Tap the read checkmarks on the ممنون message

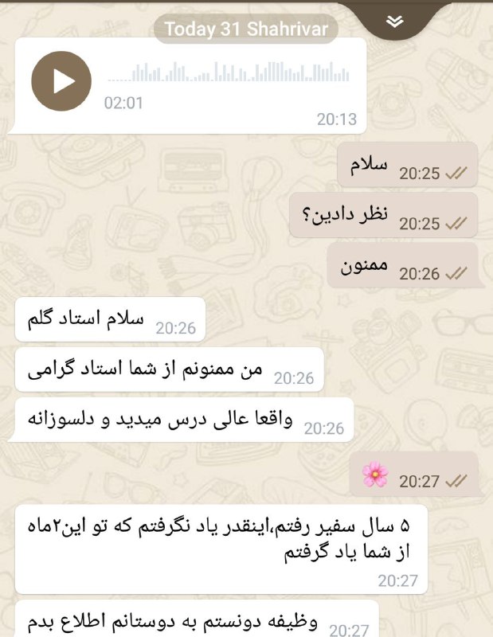point(456,274)
